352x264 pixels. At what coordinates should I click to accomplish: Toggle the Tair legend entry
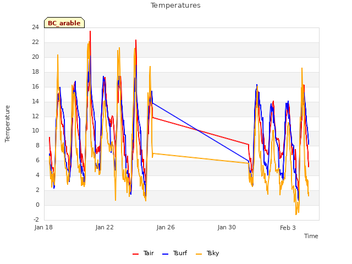pos(143,253)
